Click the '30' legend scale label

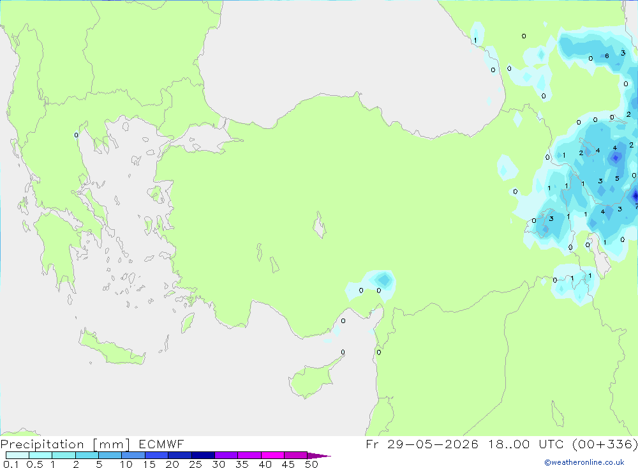tap(219, 464)
